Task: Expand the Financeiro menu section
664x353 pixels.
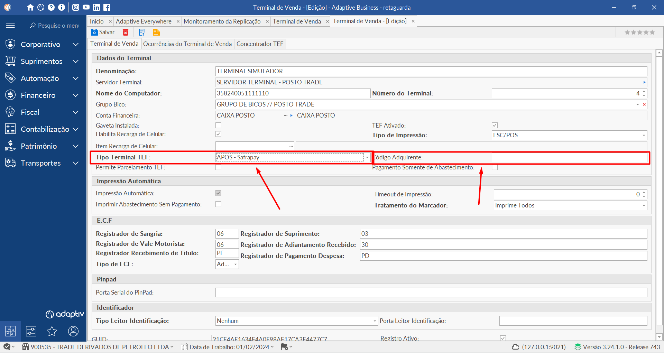Action: coord(43,95)
